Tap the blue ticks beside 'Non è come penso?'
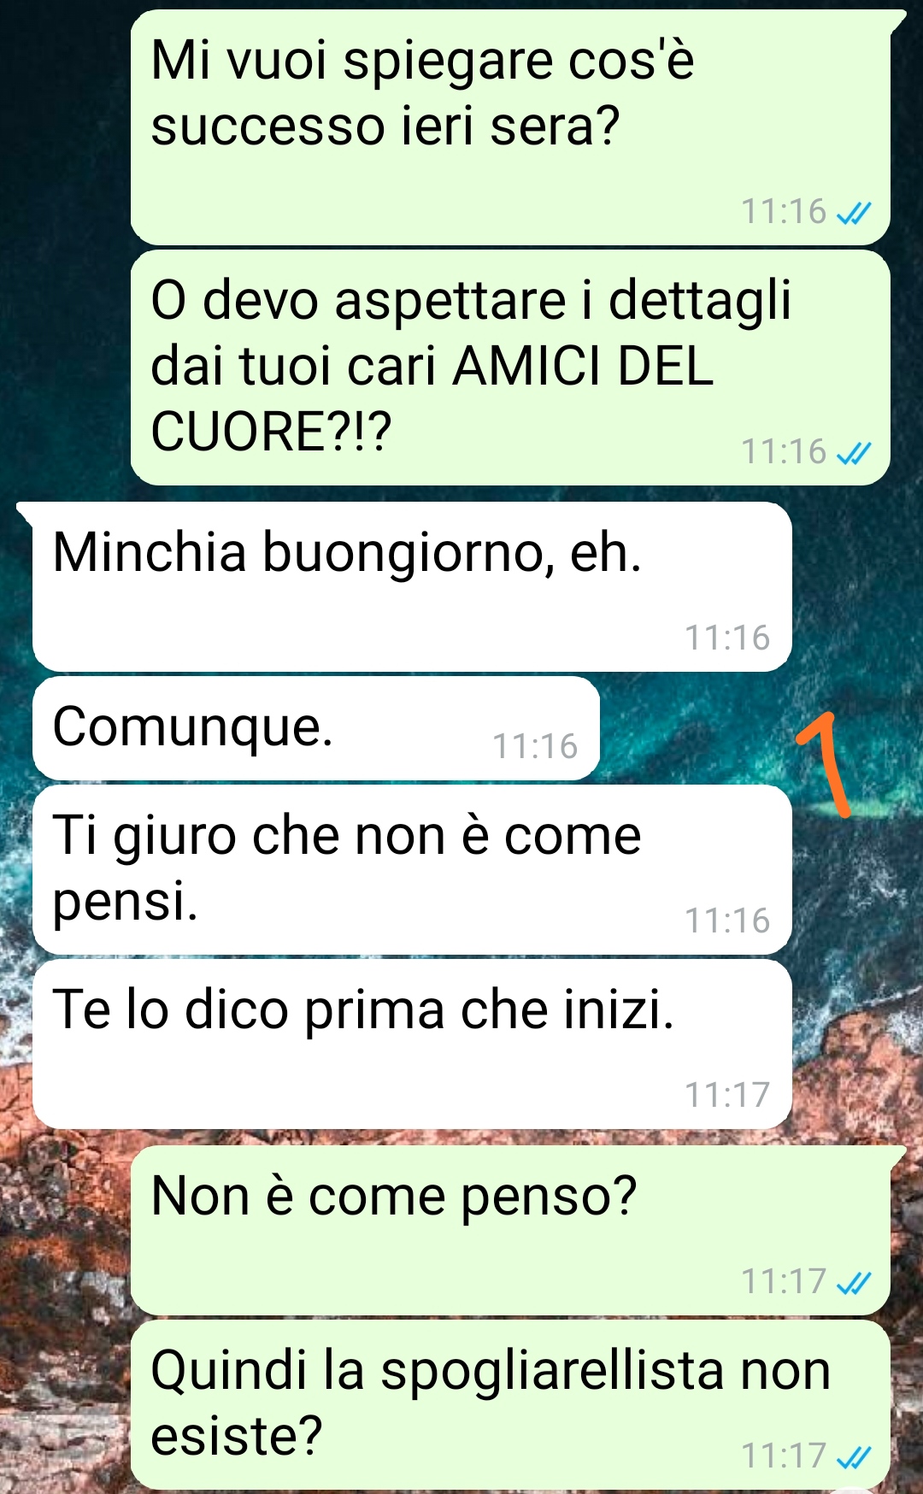The image size is (923, 1494). [854, 1282]
